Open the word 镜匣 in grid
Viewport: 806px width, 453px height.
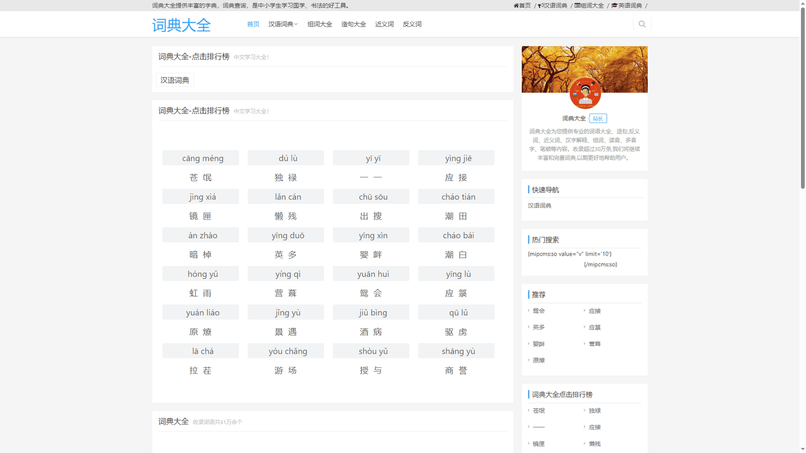point(200,216)
